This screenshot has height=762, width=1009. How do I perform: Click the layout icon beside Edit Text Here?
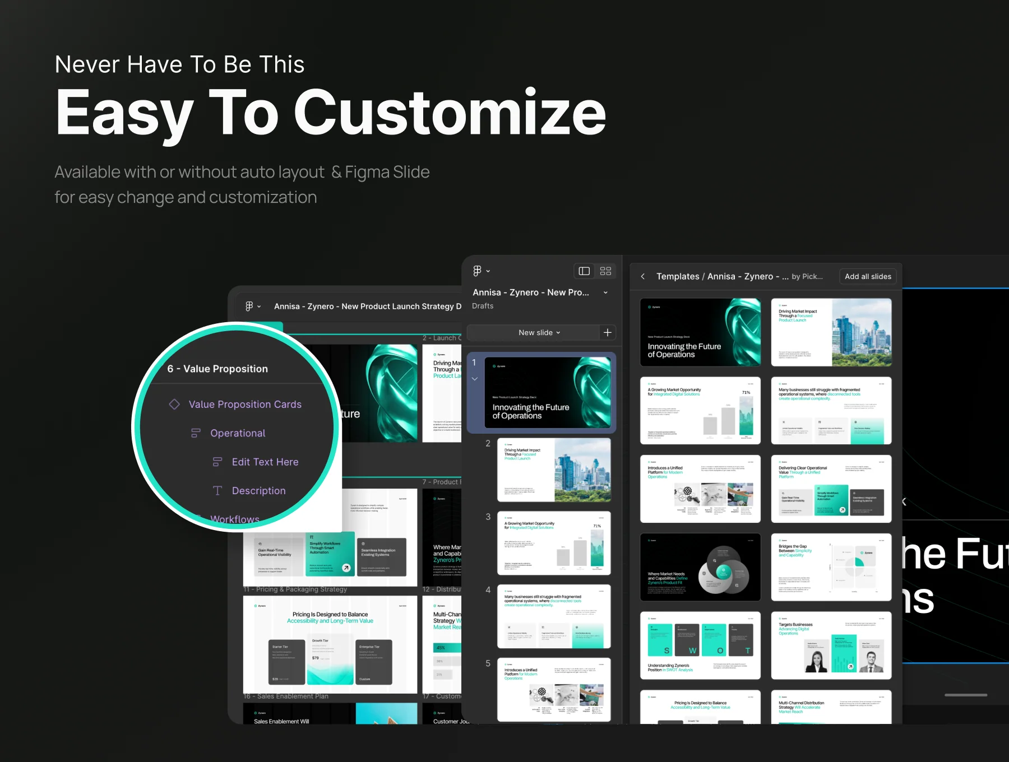point(217,462)
